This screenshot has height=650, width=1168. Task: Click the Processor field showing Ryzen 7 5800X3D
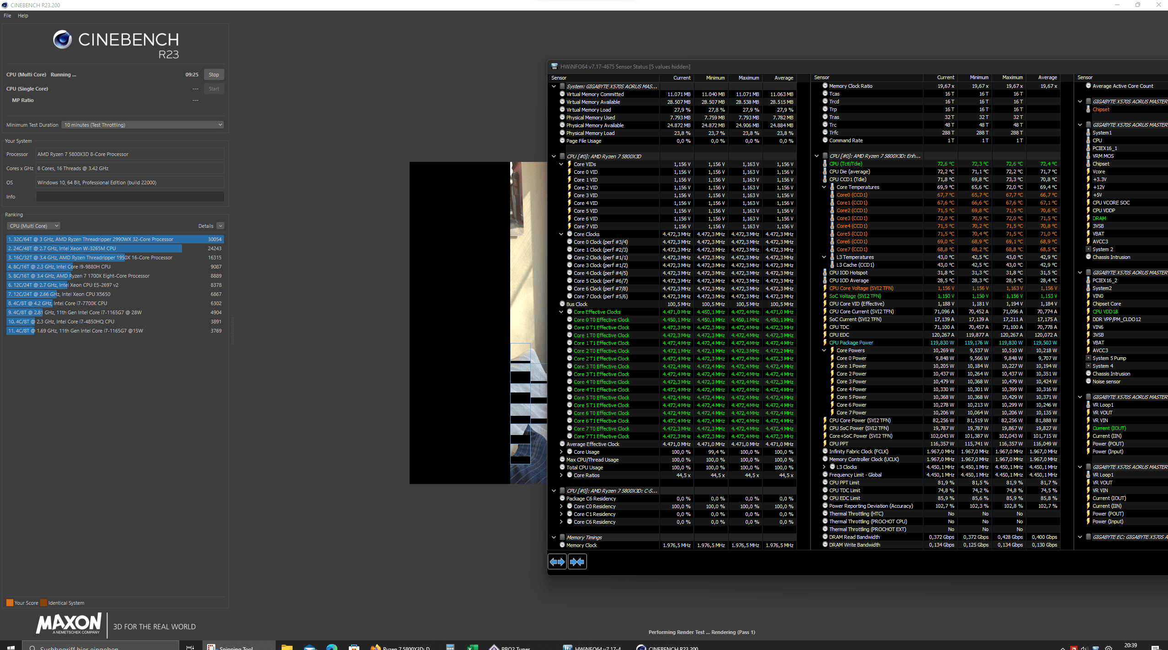[x=130, y=154]
